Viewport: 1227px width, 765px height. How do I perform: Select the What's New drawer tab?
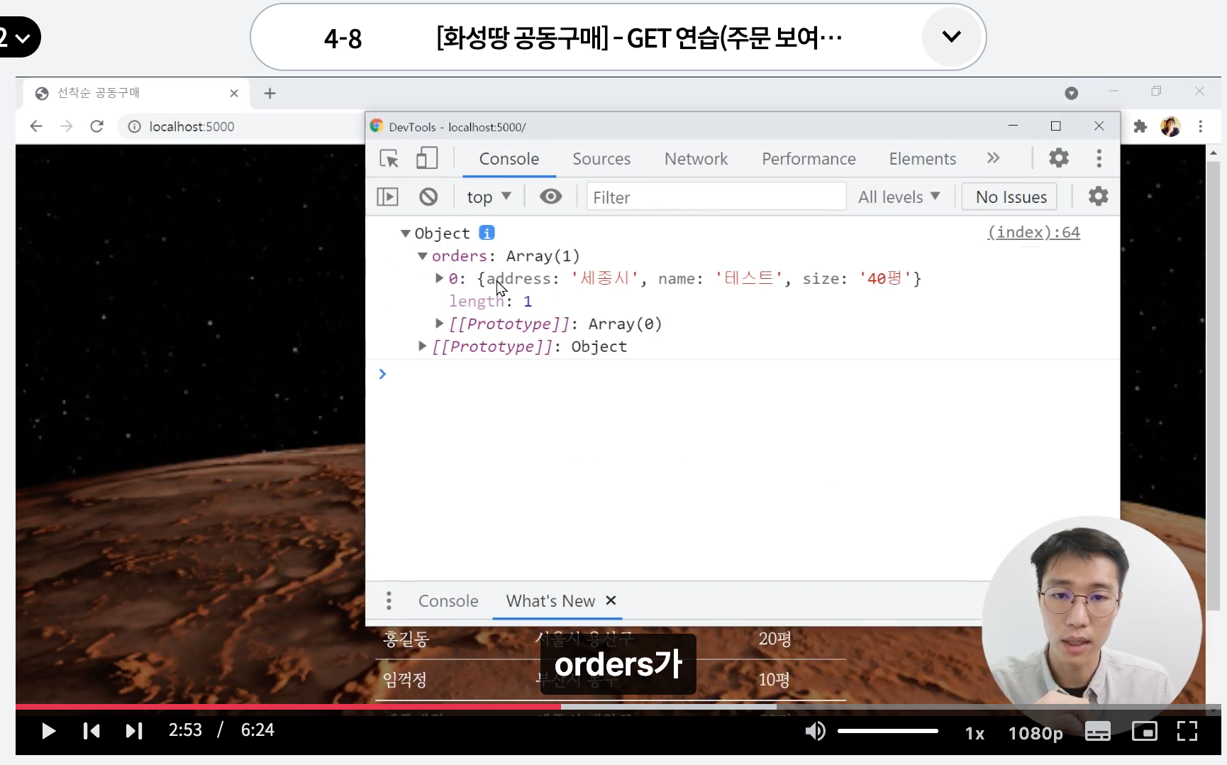(x=550, y=600)
